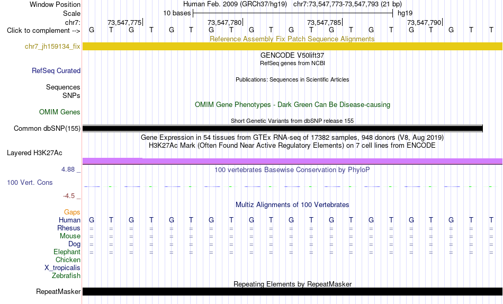Open the Layered H3K27Ac track label
The image size is (503, 304).
click(x=34, y=153)
